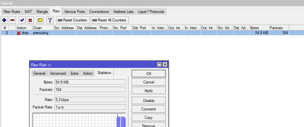This screenshot has width=304, height=127.
Task: Open the Extra tab in Raw Rule
Action: tap(75, 73)
